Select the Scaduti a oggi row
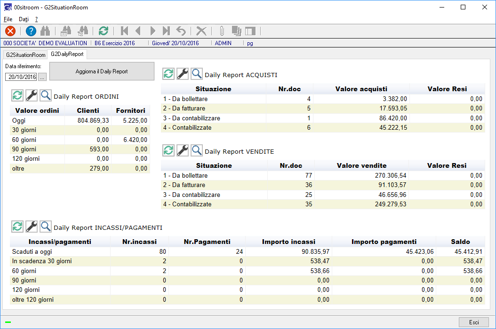 (x=248, y=251)
